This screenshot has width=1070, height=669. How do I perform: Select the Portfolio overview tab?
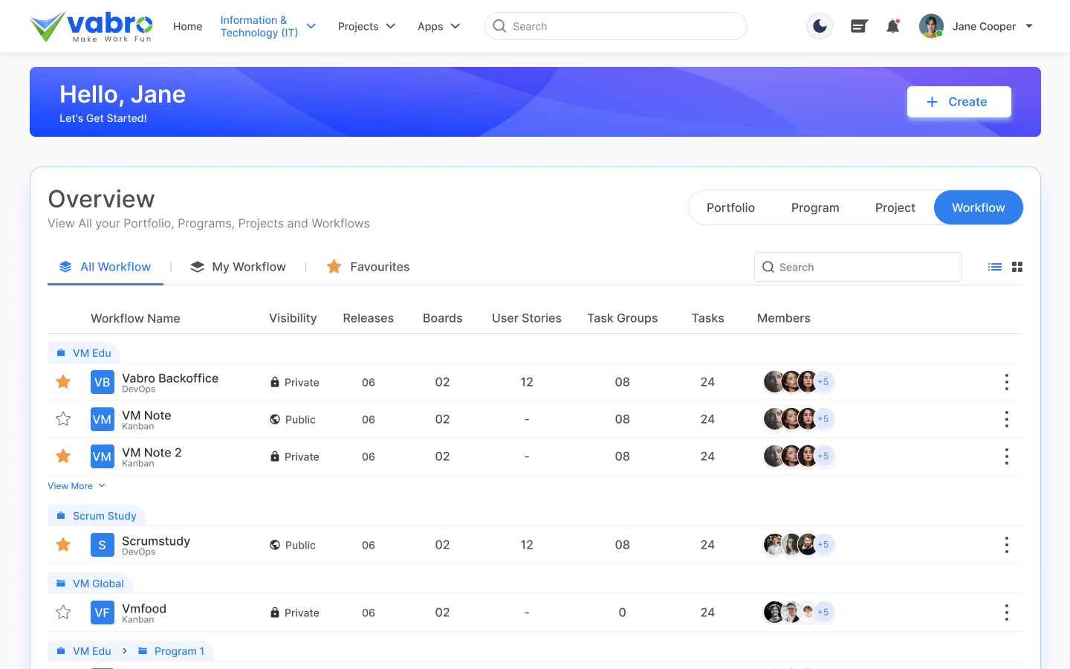(x=730, y=208)
